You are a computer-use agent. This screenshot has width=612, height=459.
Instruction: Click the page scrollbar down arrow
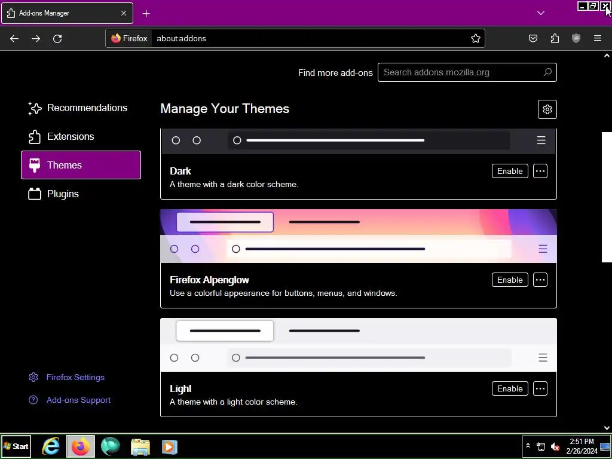coord(607,428)
